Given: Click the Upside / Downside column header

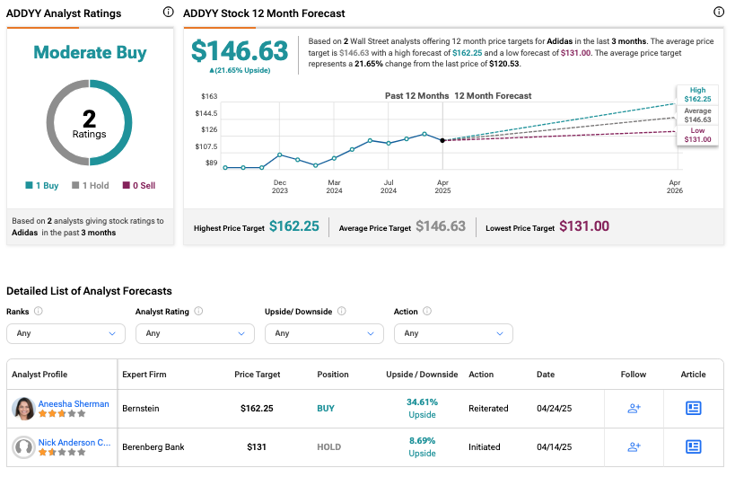Looking at the screenshot, I should [x=422, y=375].
